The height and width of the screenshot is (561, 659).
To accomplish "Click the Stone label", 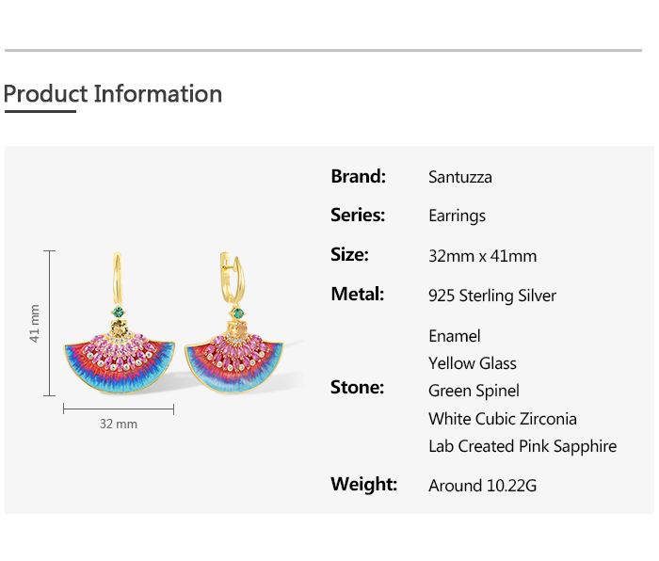I will pyautogui.click(x=357, y=387).
